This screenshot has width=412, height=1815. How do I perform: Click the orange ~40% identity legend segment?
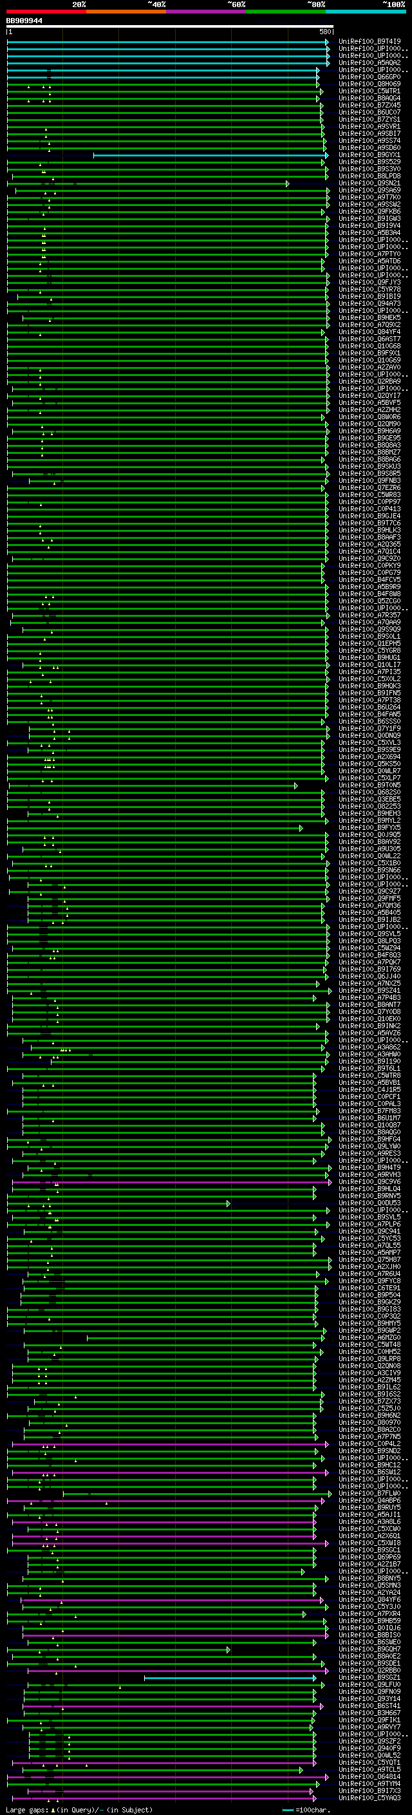pyautogui.click(x=126, y=12)
